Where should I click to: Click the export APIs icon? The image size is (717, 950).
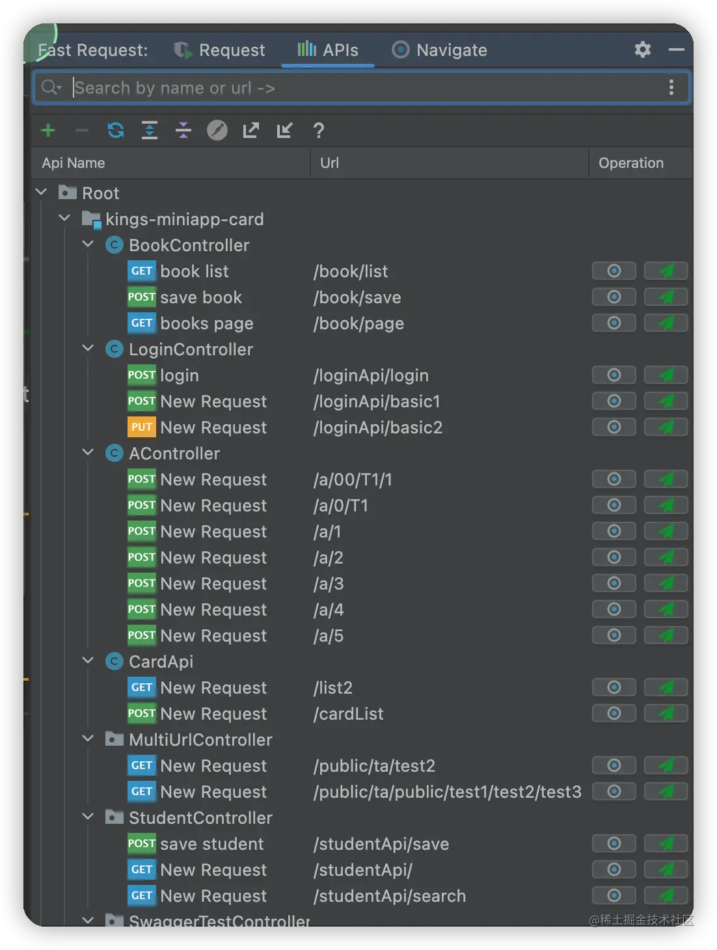251,130
